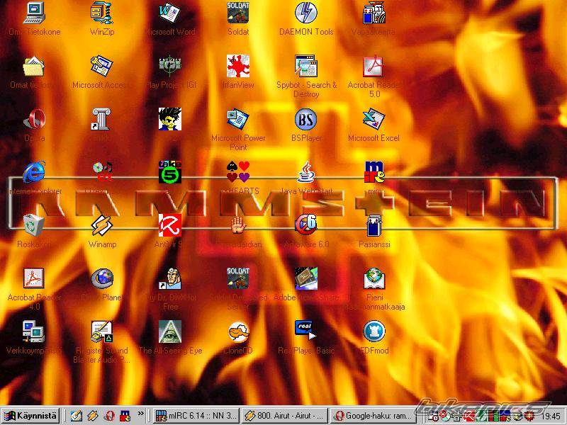The height and width of the screenshot is (425, 567).
Task: Launch WinZip from the desktop
Action: click(x=102, y=13)
